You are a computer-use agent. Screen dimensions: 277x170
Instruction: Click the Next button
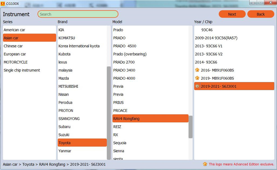pos(232,14)
